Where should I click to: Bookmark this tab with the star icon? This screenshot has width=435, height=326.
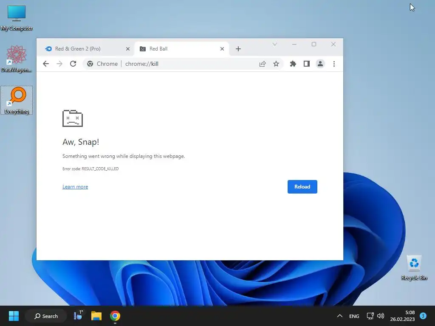tap(276, 64)
